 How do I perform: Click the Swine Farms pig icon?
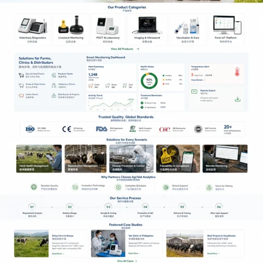pyautogui.click(x=21, y=96)
